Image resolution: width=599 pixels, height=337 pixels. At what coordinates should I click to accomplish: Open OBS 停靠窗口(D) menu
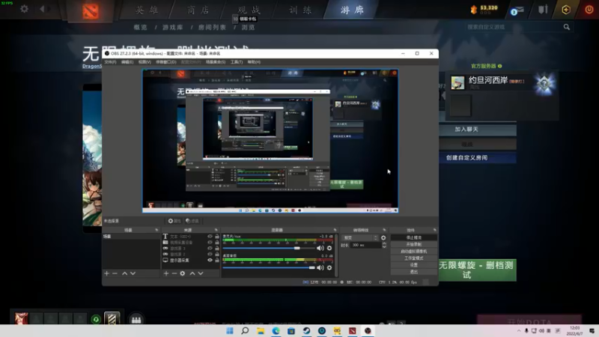(165, 62)
